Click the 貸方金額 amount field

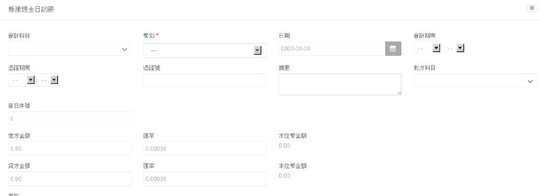click(x=70, y=179)
